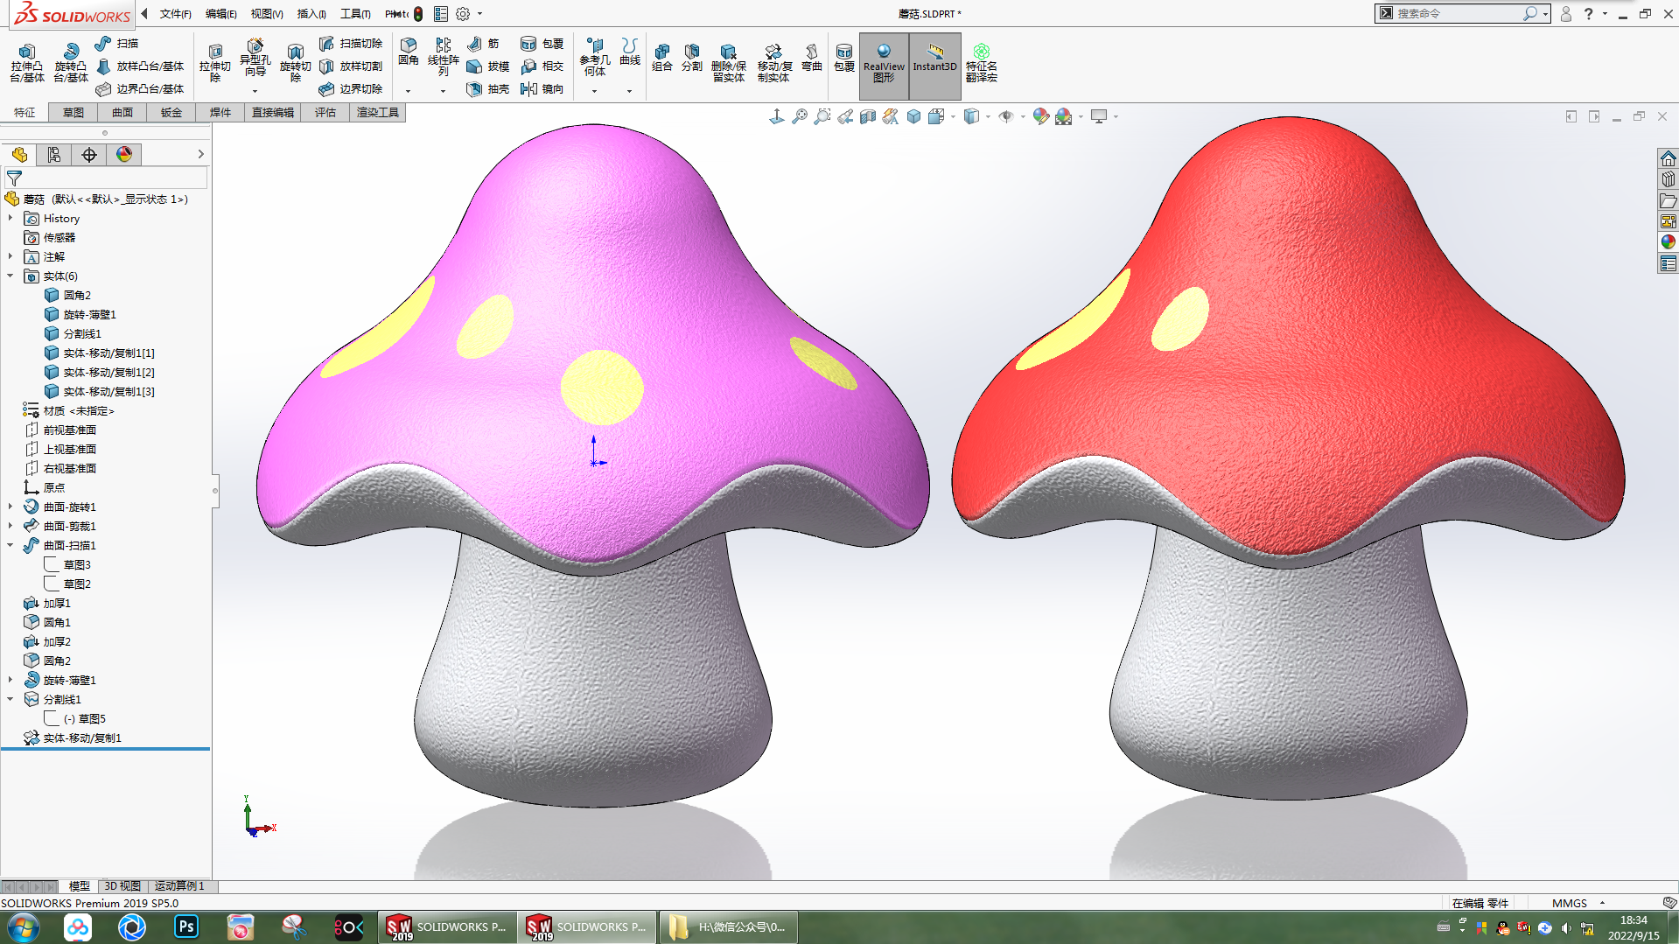Viewport: 1679px width, 944px height.
Task: Click the feature tree filter field
Action: click(105, 178)
